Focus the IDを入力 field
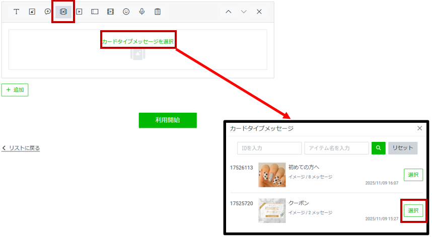432x237 pixels. coord(269,148)
